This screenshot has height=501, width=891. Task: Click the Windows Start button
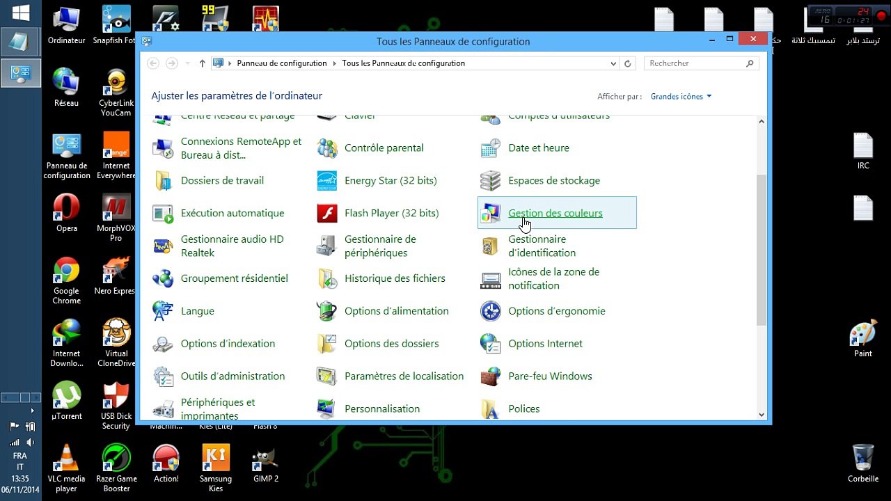click(x=20, y=13)
